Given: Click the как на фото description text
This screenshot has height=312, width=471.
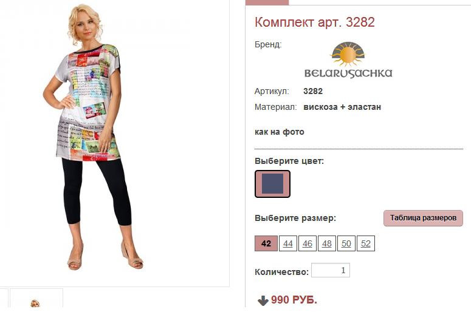Looking at the screenshot, I should coord(280,132).
